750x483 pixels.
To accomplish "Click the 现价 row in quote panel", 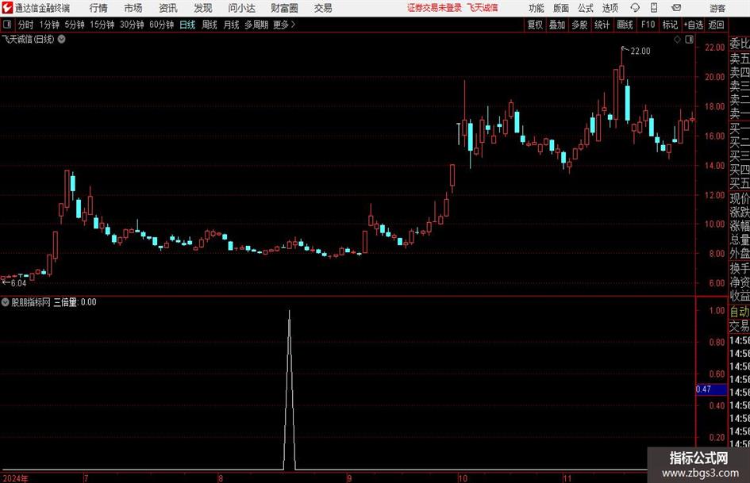I will pyautogui.click(x=740, y=198).
